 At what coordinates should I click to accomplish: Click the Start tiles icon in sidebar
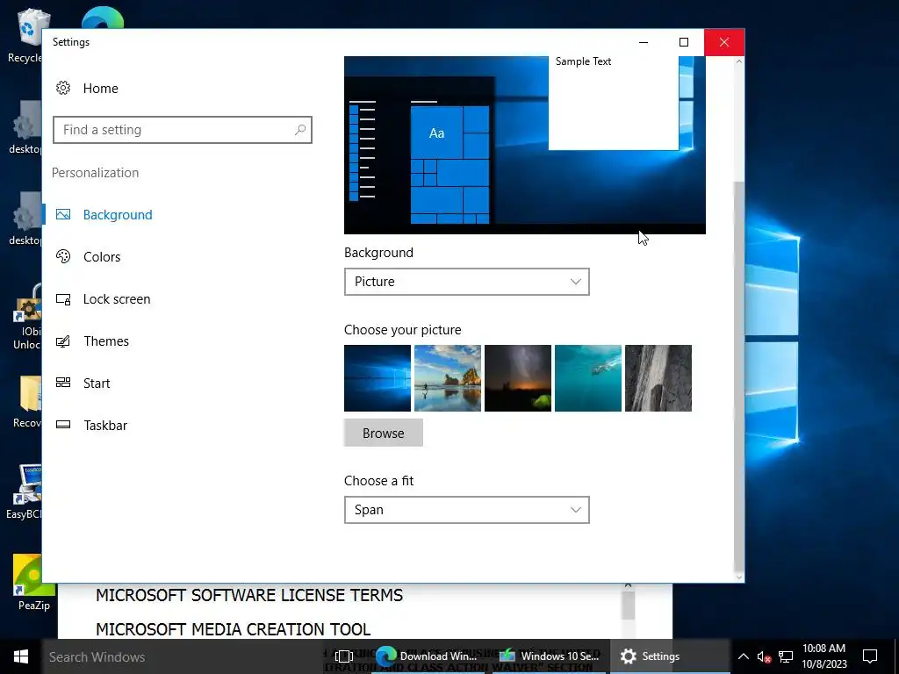(63, 383)
